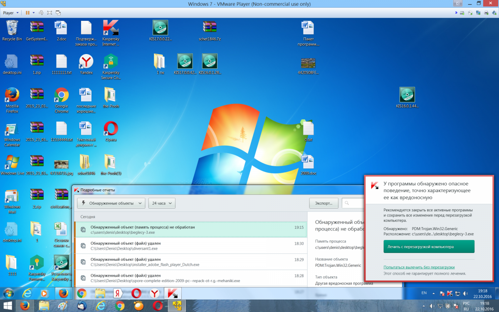This screenshot has height=312, width=499.
Task: Select the the-Pooh folder icon
Action: [111, 98]
